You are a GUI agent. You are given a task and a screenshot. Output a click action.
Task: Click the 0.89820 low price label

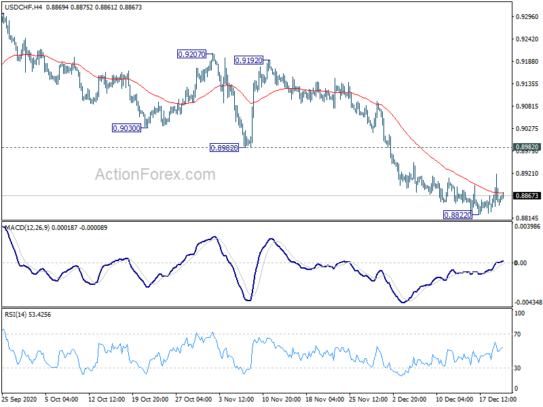(x=225, y=148)
